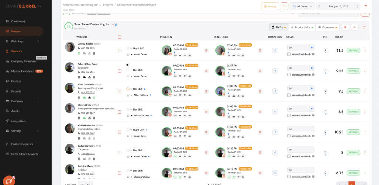Select Yana Tcharnaia row checkbox
Viewport: 379px width, 185px height.
(120, 91)
